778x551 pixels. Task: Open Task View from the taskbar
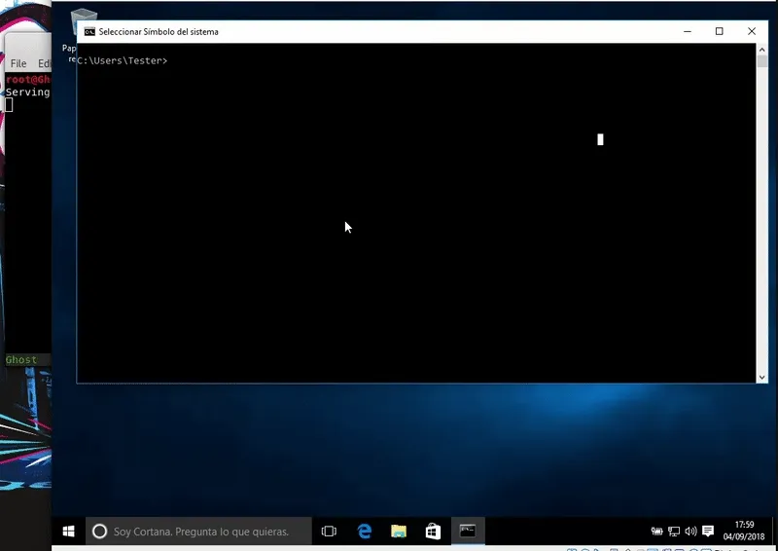pos(329,532)
